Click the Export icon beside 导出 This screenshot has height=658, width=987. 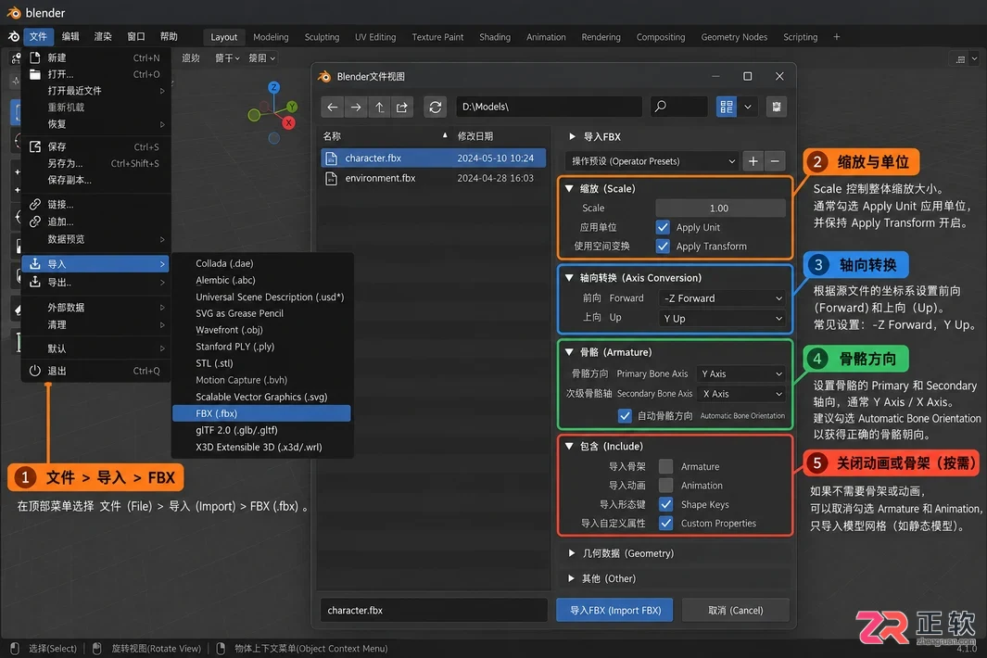(x=35, y=282)
